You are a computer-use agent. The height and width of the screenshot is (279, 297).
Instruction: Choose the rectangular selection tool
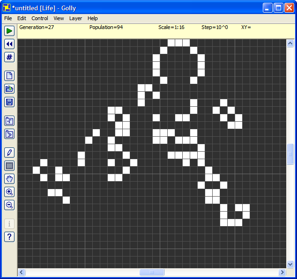[9, 166]
